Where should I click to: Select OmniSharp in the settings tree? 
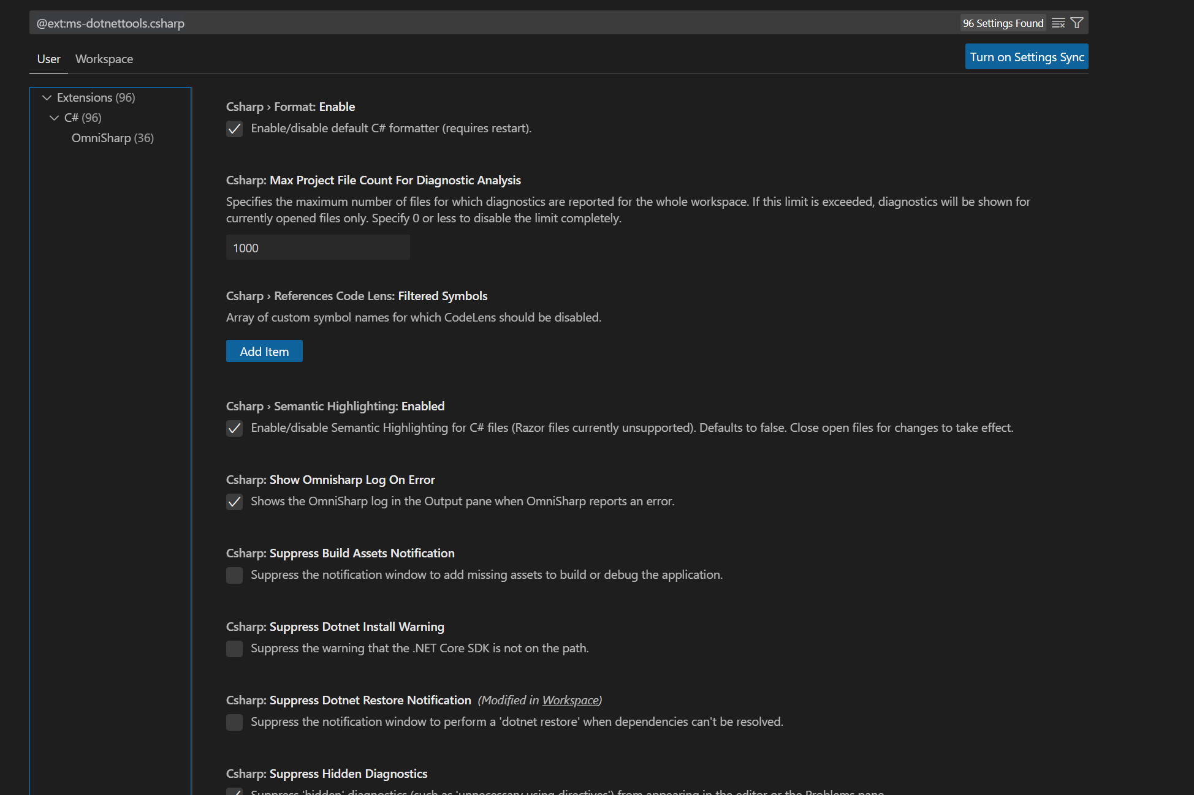pyautogui.click(x=112, y=138)
